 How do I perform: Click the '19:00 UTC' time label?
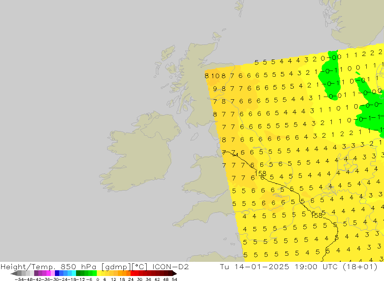coord(315,266)
